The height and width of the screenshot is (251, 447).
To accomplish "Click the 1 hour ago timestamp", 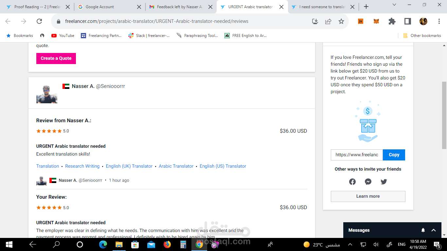I will [119, 180].
